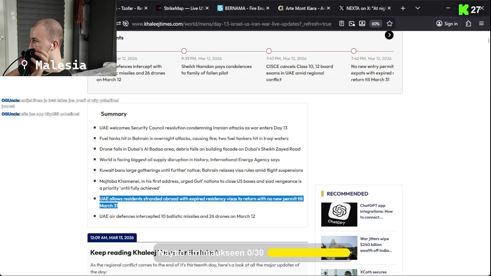
Task: Focus the khaleejtimes.com address bar
Action: click(x=232, y=24)
